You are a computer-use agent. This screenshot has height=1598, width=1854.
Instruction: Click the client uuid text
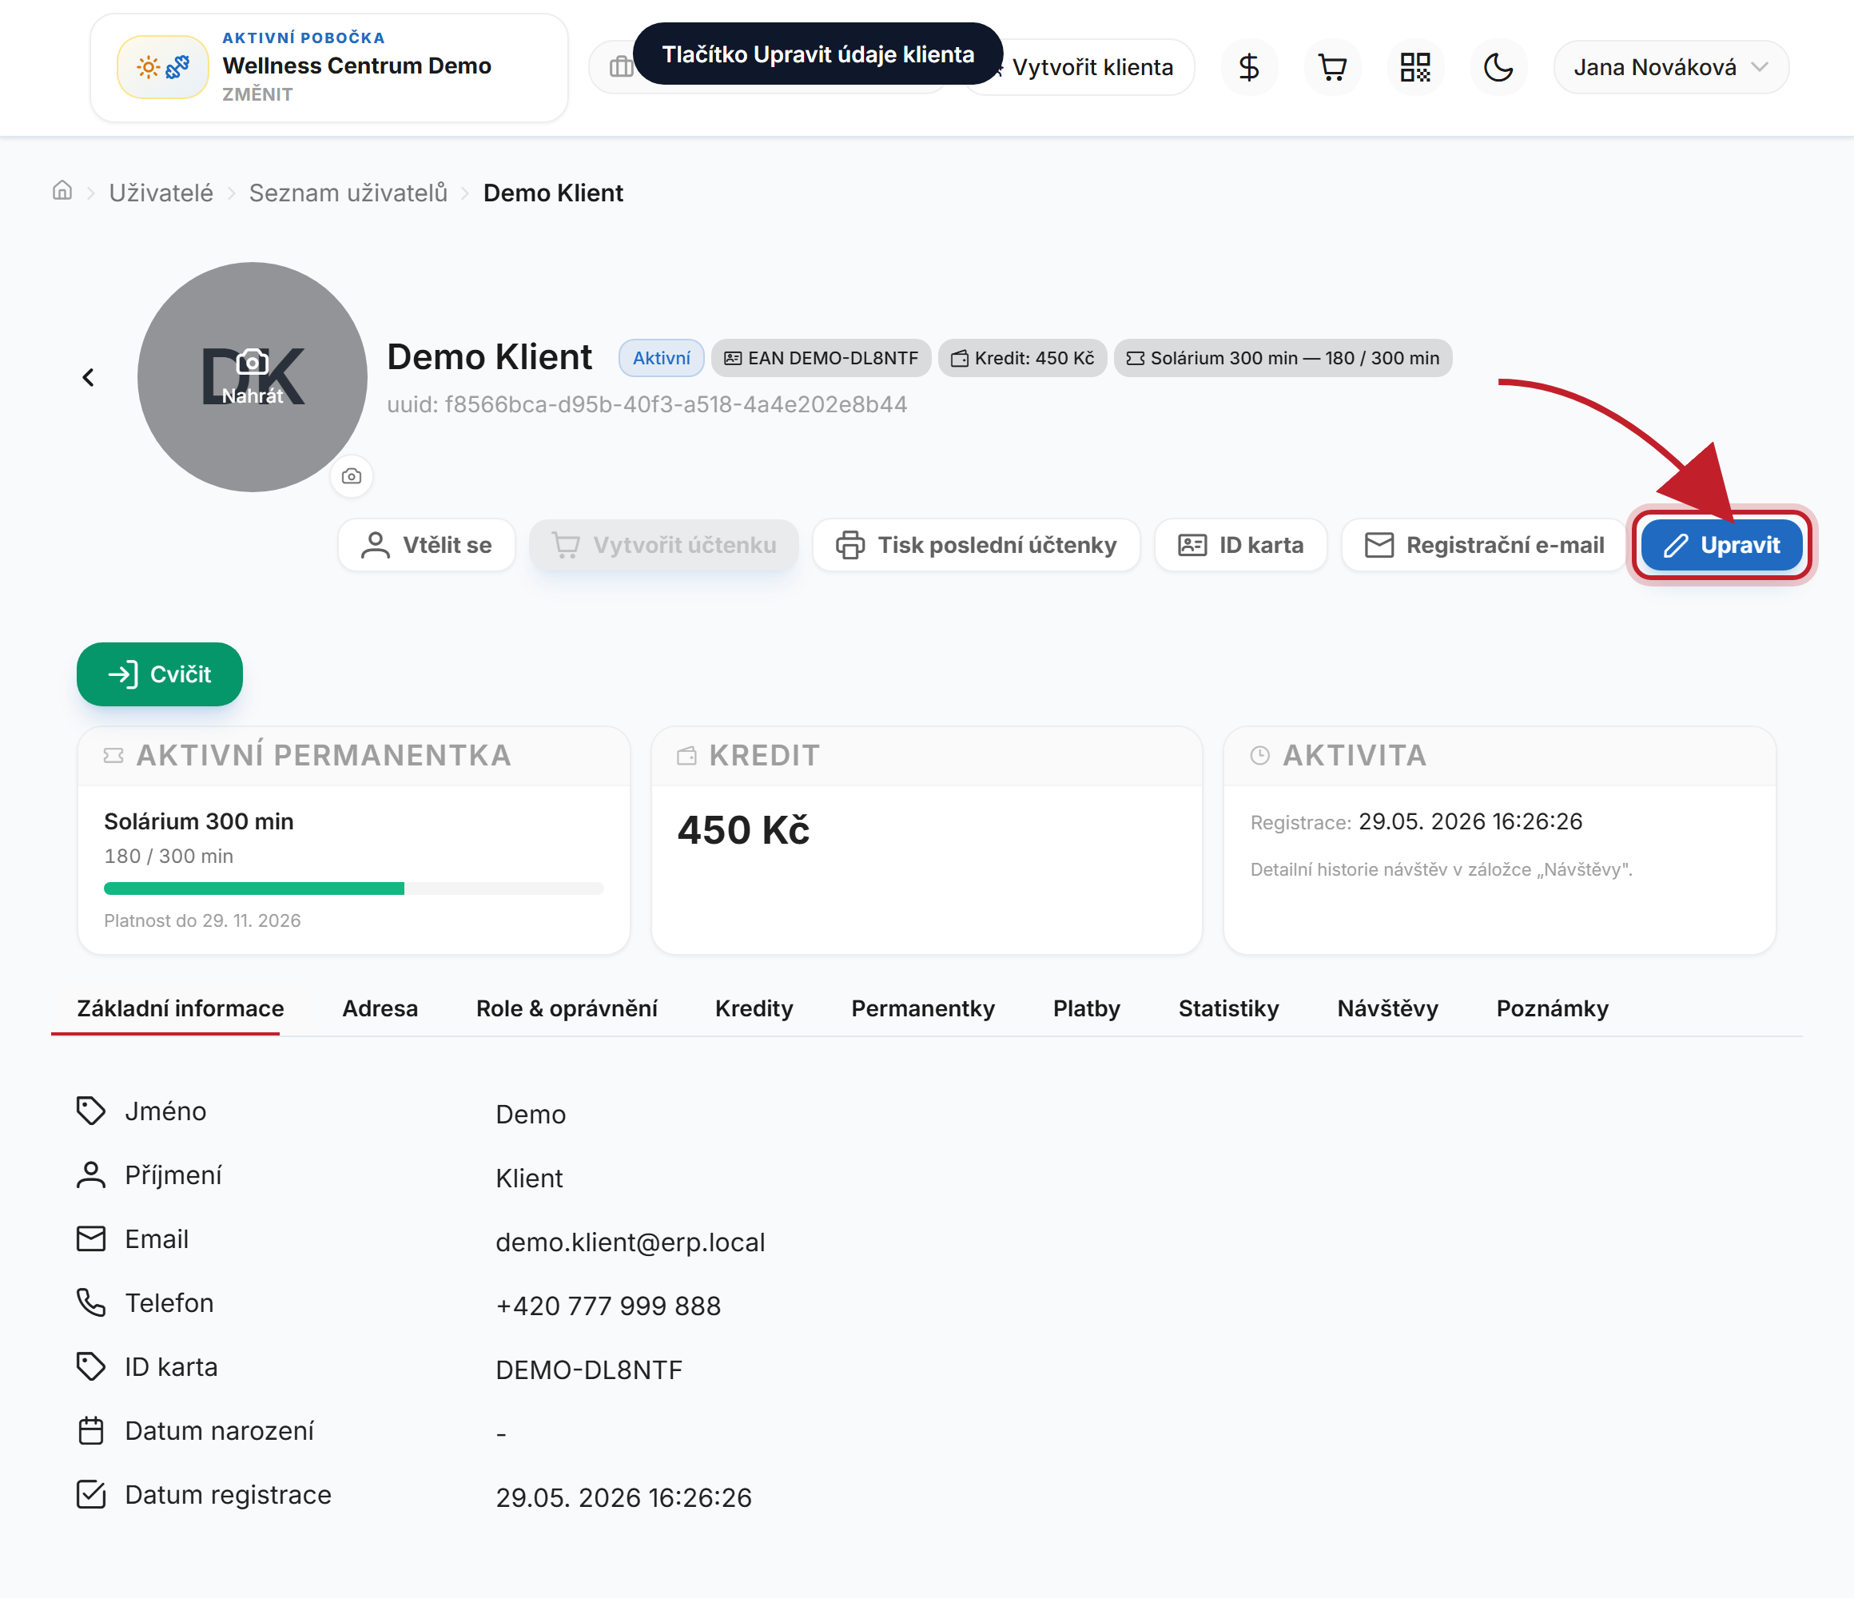pos(647,404)
